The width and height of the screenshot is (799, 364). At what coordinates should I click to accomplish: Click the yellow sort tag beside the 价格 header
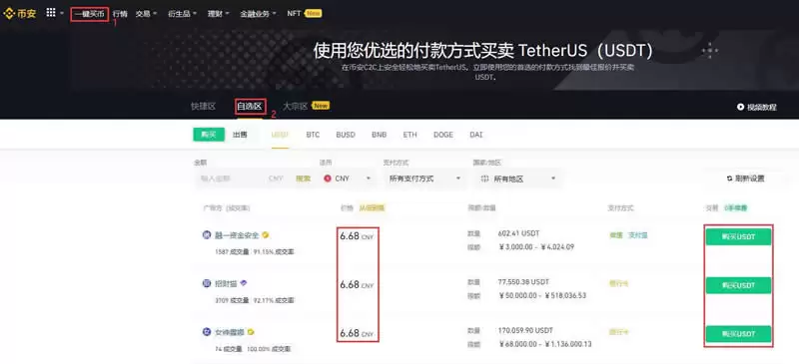point(372,207)
